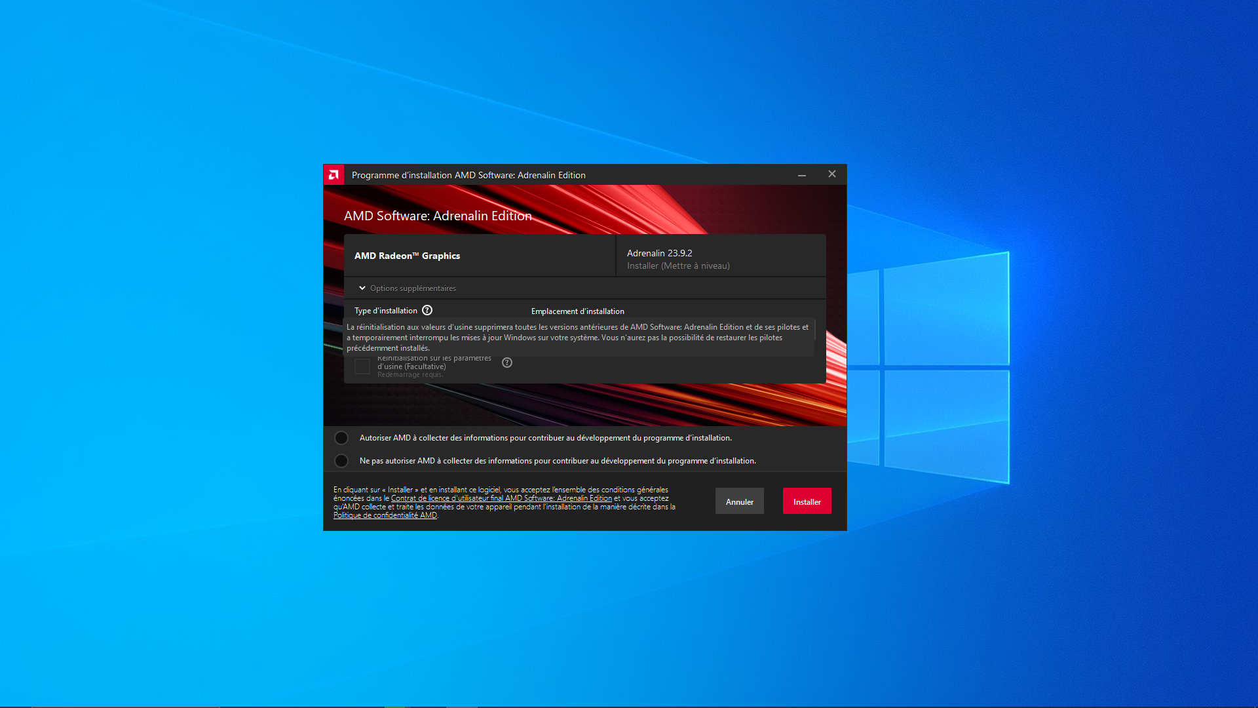Click the "Redémarrage requis." note
This screenshot has height=708, width=1258.
[x=410, y=375]
